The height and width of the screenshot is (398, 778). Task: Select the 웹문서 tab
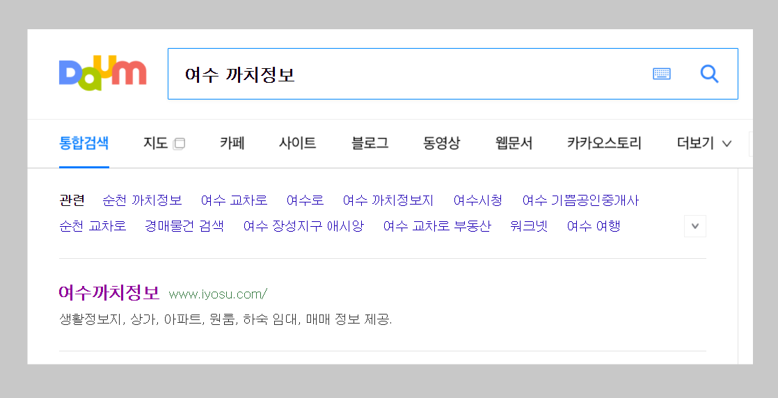tap(514, 143)
